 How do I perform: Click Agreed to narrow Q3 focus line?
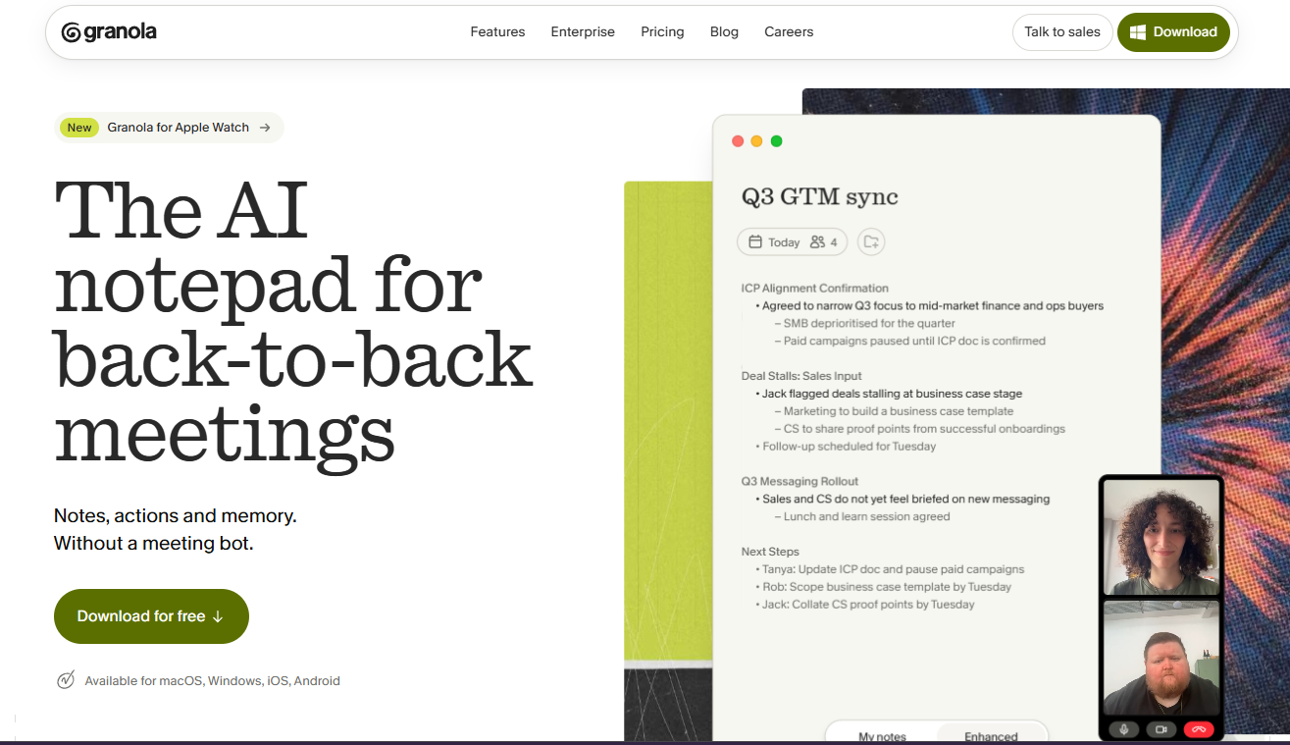(929, 306)
